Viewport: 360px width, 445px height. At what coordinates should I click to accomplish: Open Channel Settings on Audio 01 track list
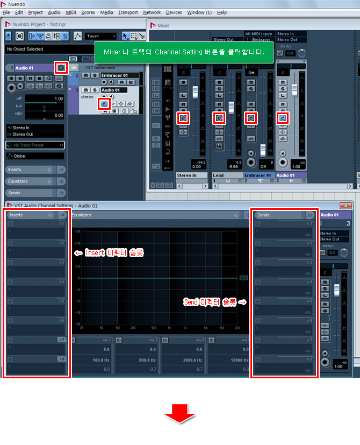click(x=104, y=104)
